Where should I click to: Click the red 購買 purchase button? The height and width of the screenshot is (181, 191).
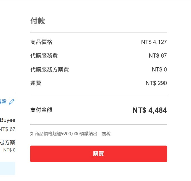click(x=99, y=154)
